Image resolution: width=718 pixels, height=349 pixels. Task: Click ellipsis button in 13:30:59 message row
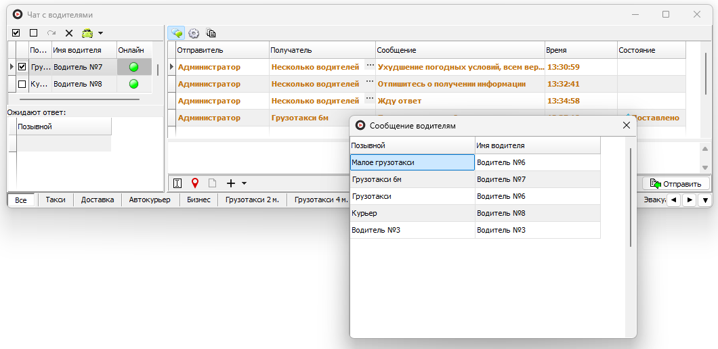pos(370,66)
